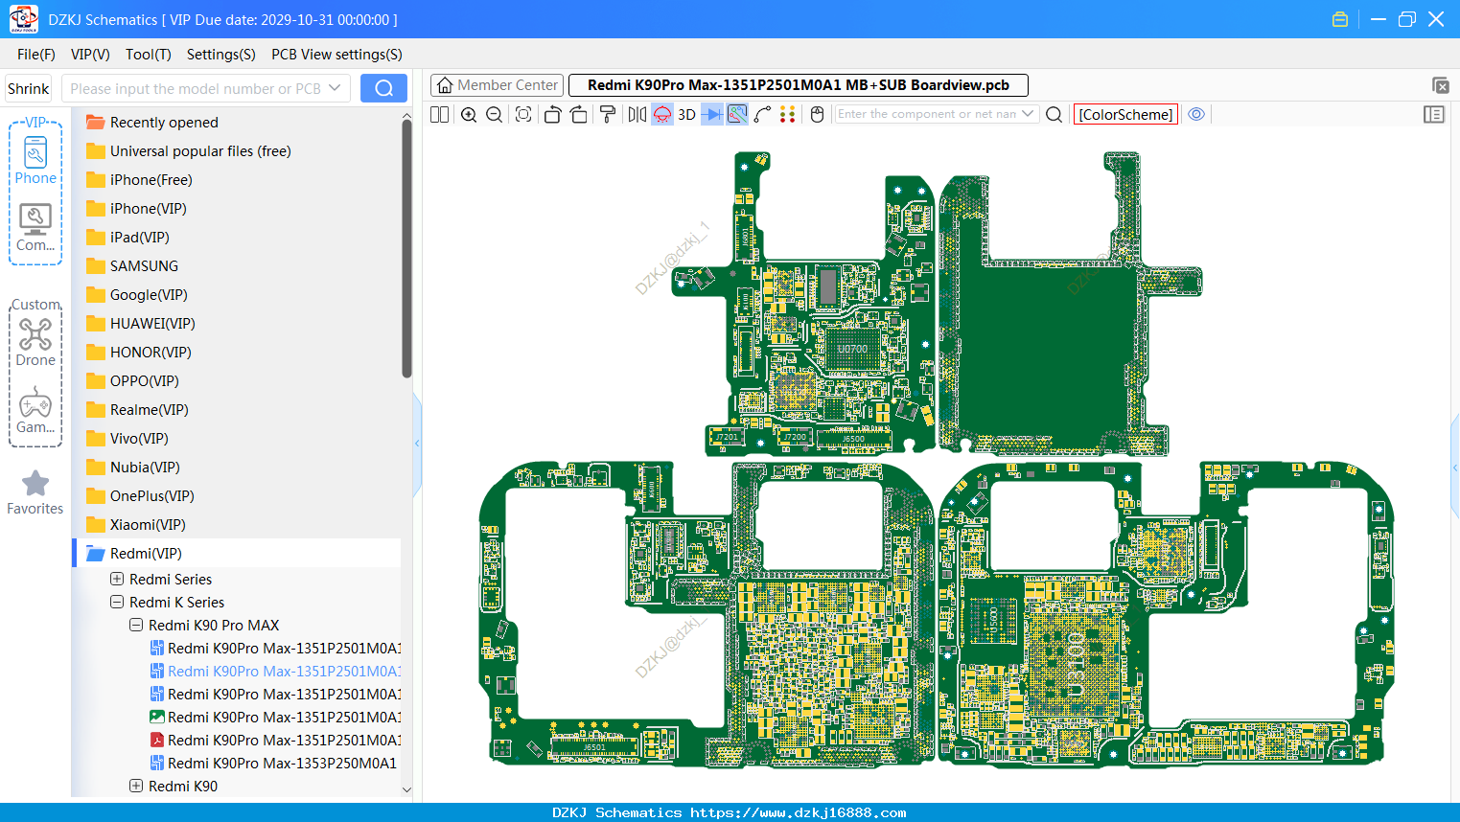The width and height of the screenshot is (1460, 822).
Task: Open the SAMSUNG folder
Action: point(144,265)
